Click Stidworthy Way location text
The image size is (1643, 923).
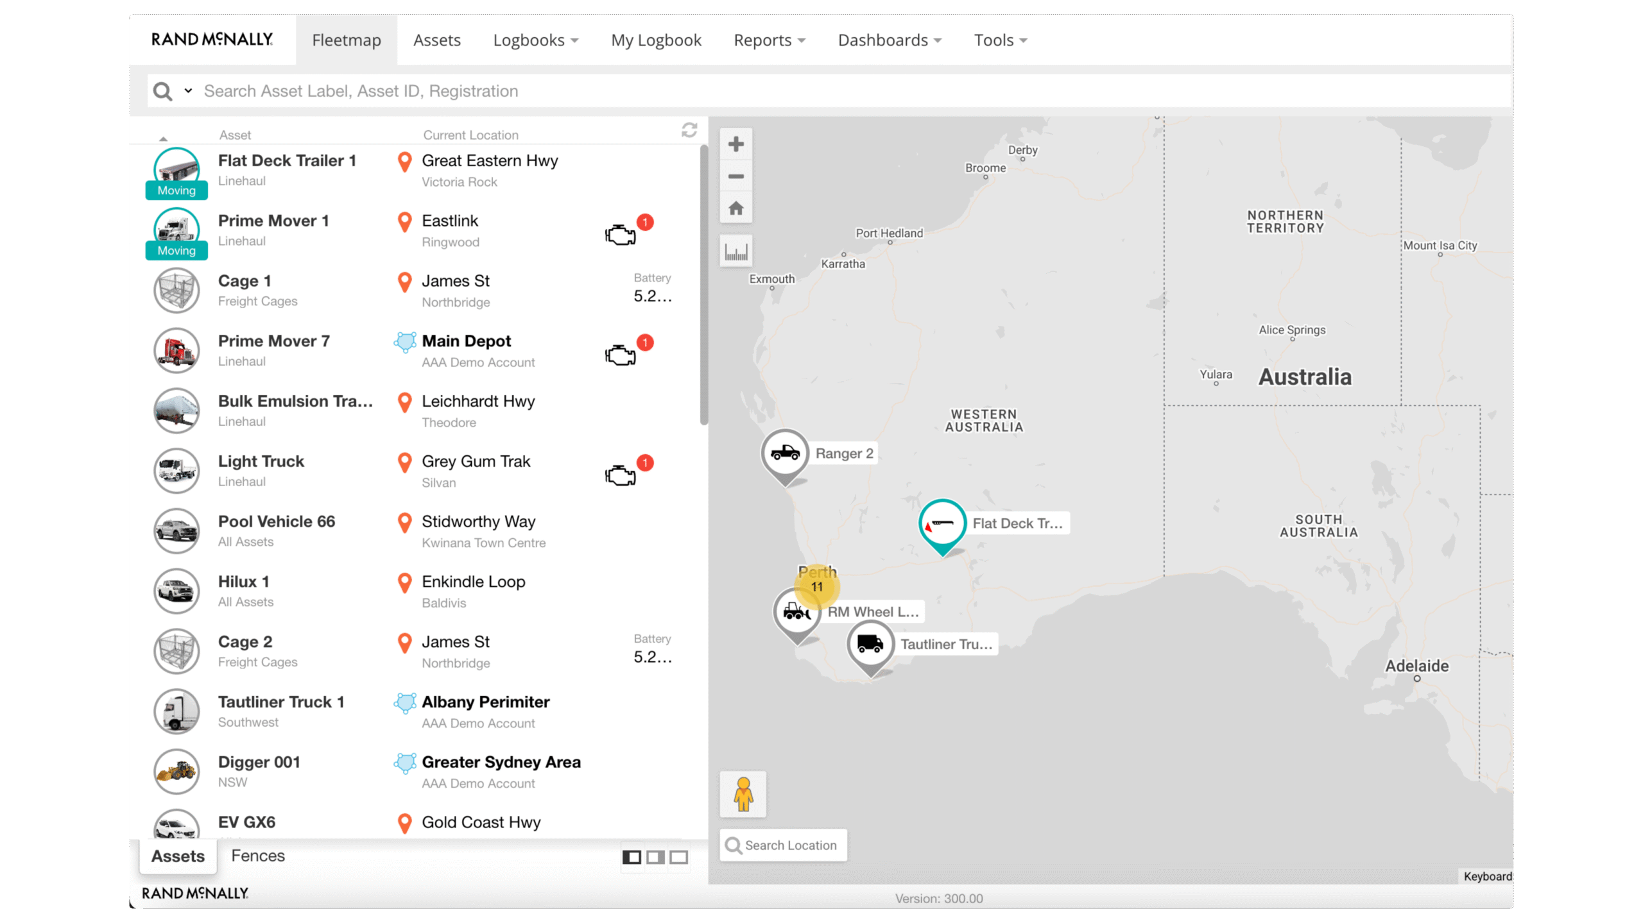pos(478,522)
